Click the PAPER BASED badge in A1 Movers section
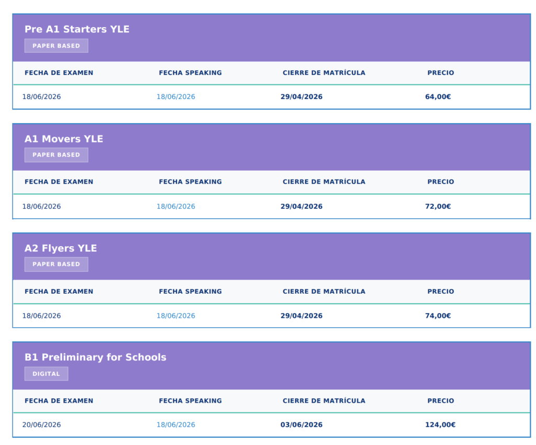Image resolution: width=536 pixels, height=445 pixels. click(x=56, y=155)
